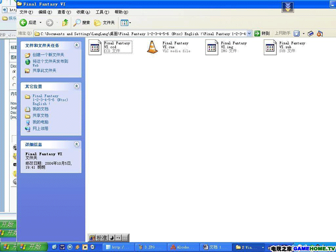Click the new folder task icon
This screenshot has width=336, height=252.
pos(27,55)
